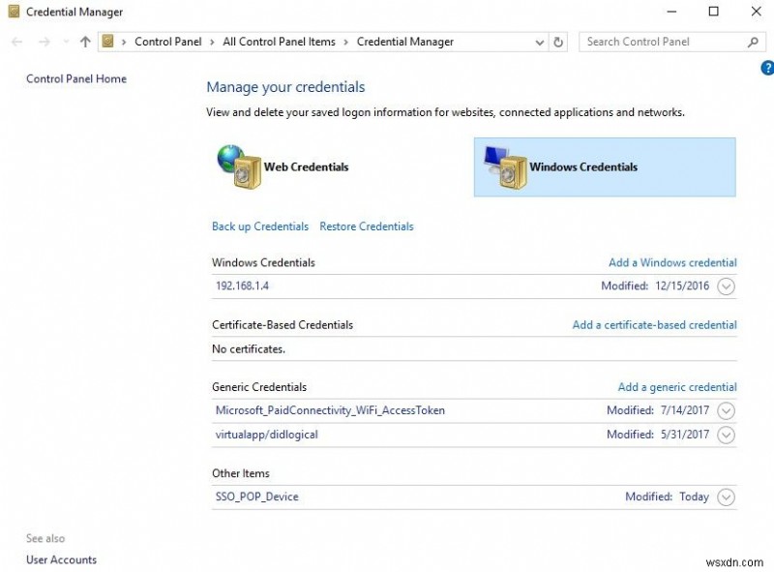
Task: Expand the 192.168.1.4 credential details
Action: (726, 286)
